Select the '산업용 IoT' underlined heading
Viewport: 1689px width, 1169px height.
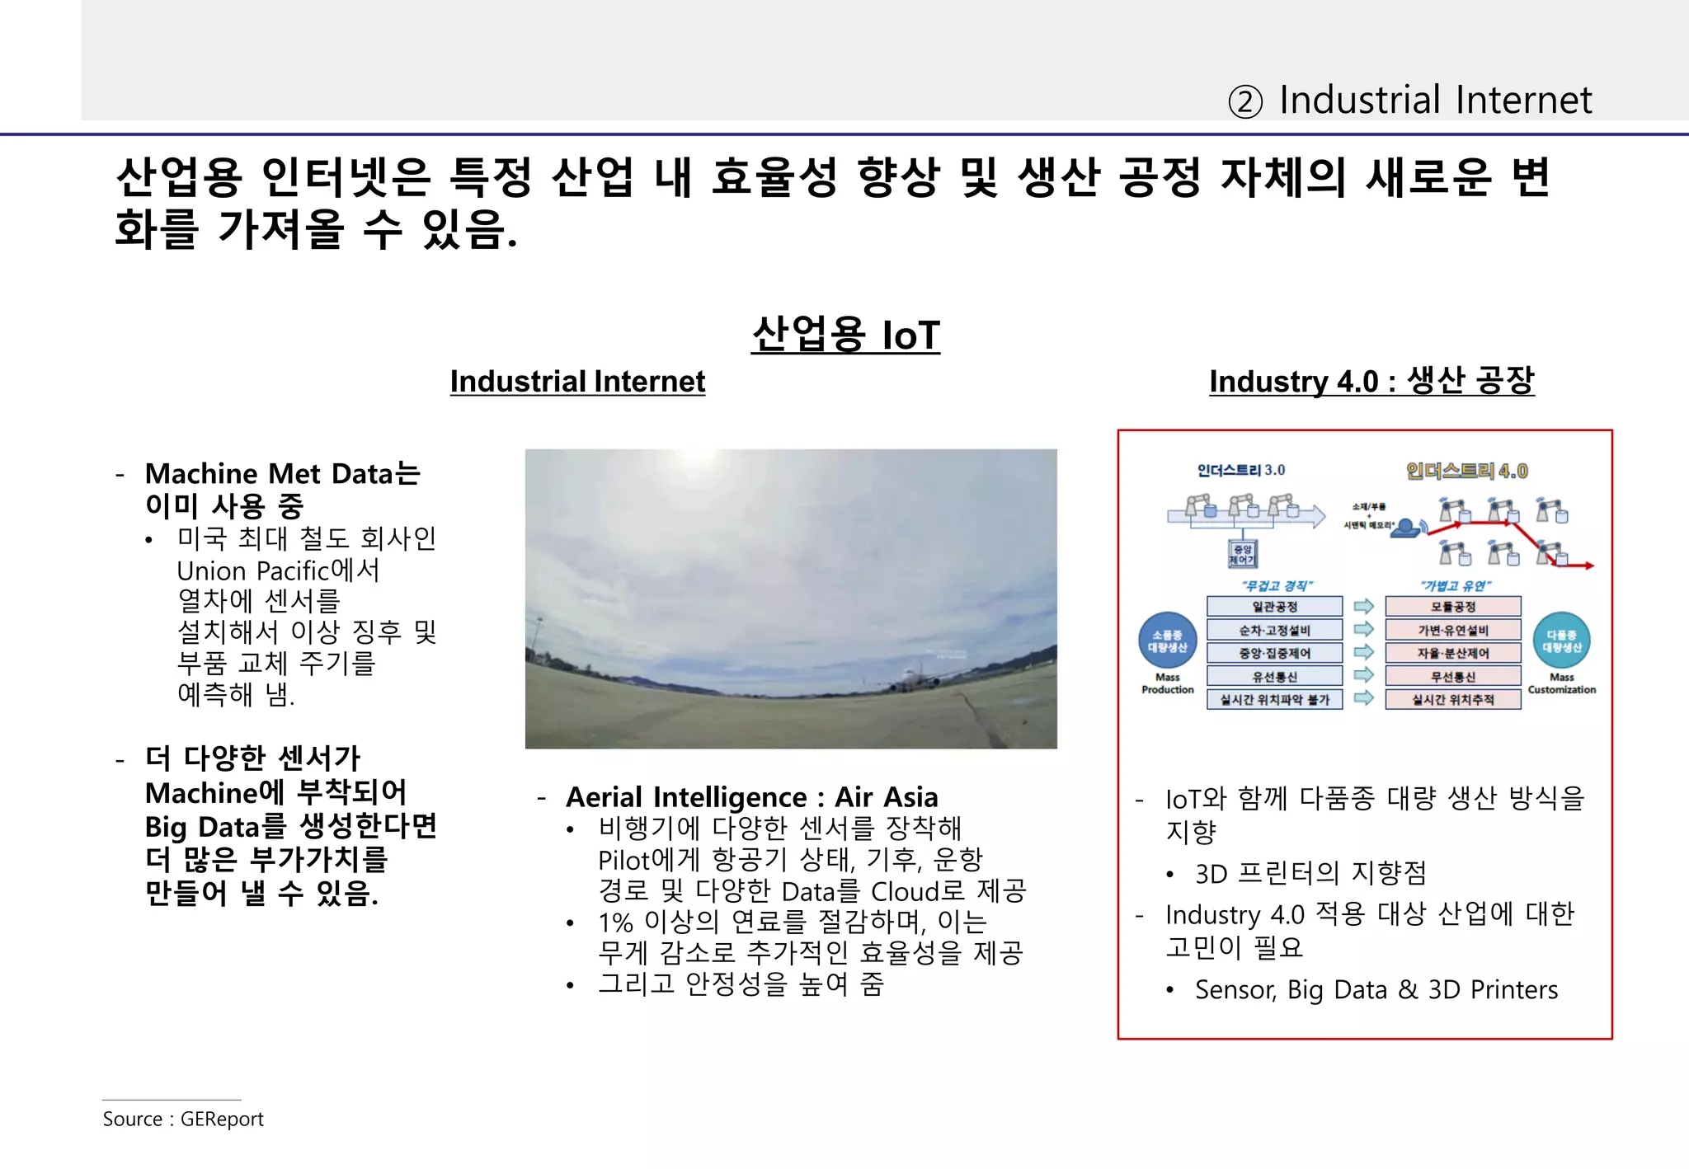point(845,335)
